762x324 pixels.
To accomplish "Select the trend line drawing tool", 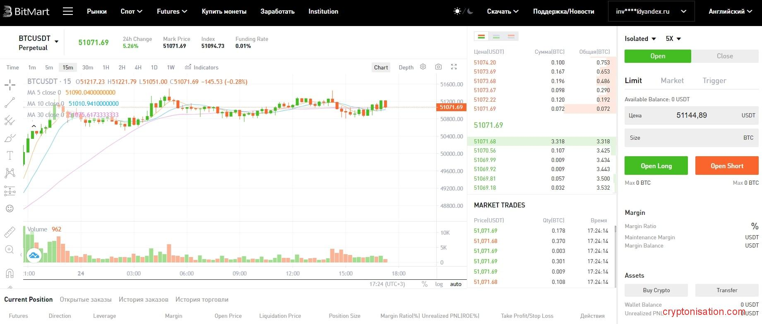I will (10, 102).
